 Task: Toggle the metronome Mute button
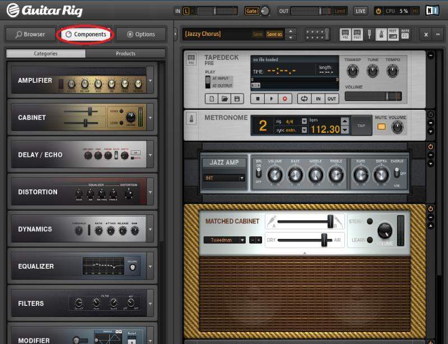pos(381,127)
